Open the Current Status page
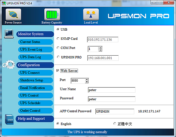Screen dimensions: 176x137 (x=36, y=42)
